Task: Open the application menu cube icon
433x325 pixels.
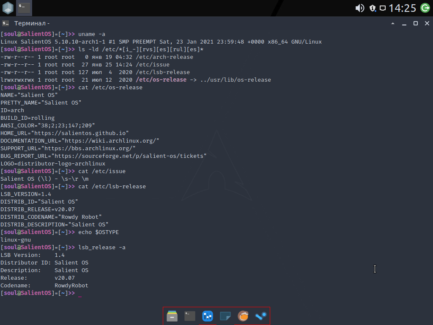Action: [8, 8]
